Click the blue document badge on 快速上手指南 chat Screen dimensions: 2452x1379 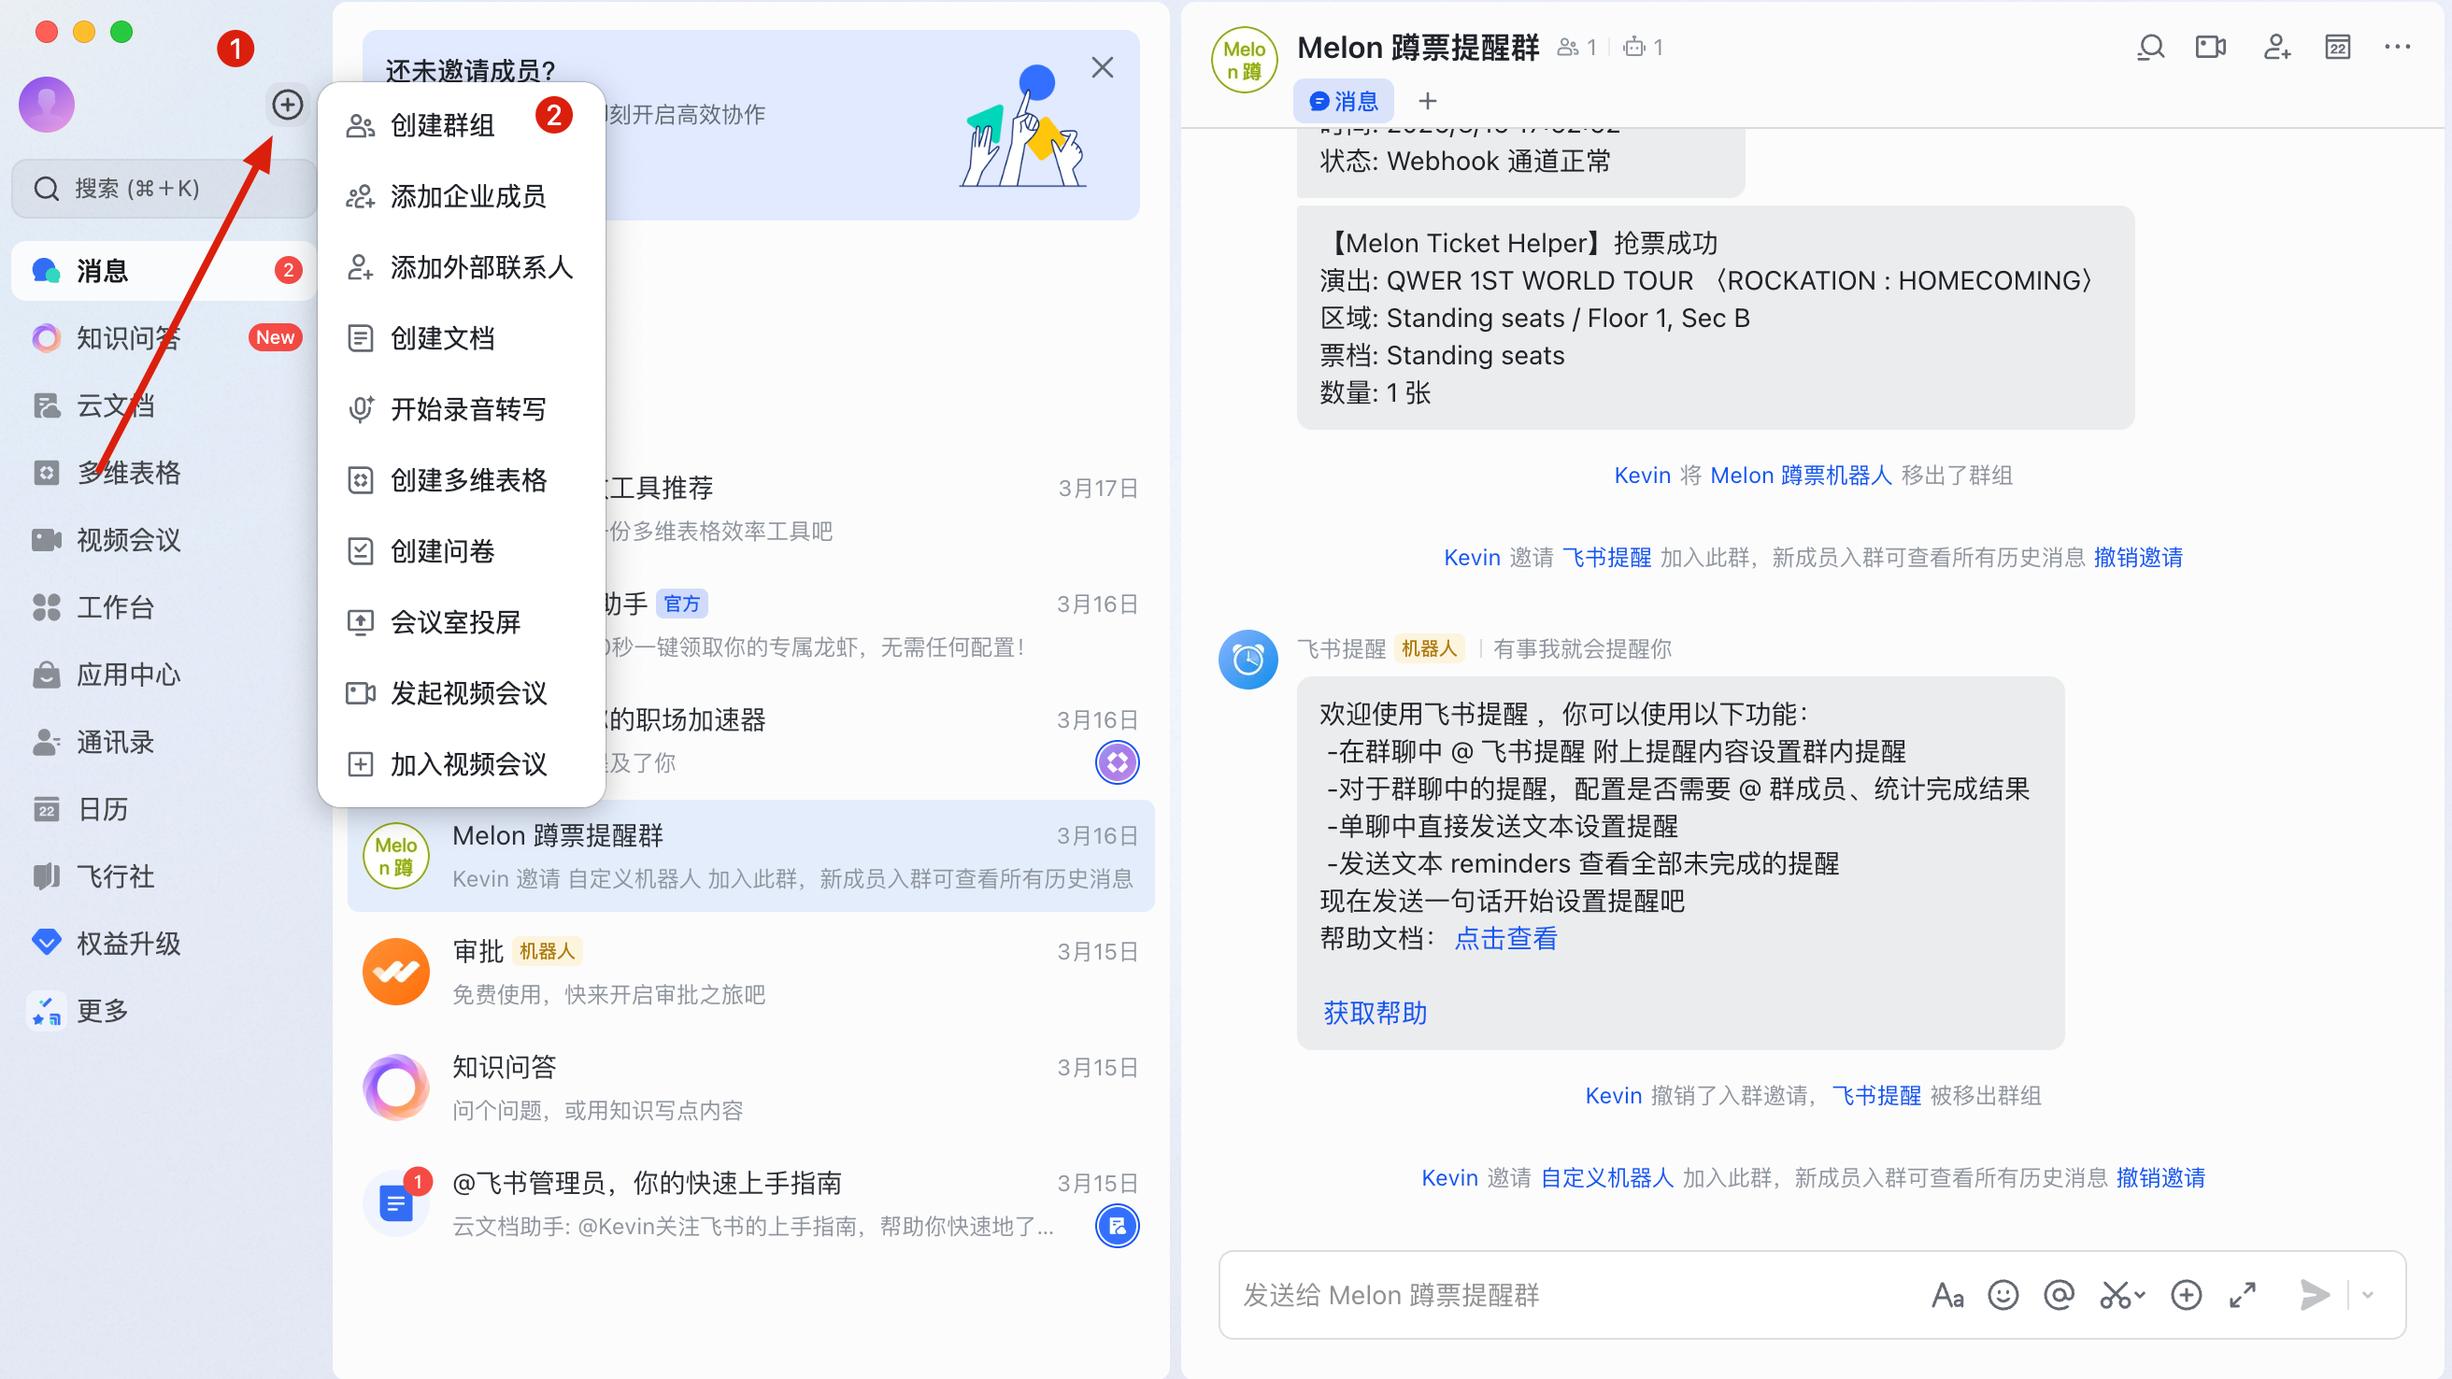(x=1118, y=1226)
